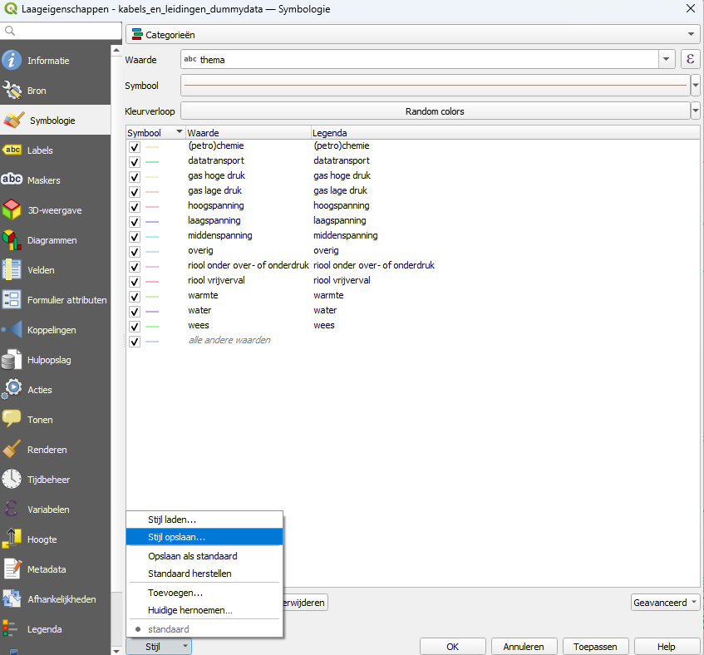Open the Velden table icon
Viewport: 704px width, 655px height.
12,270
